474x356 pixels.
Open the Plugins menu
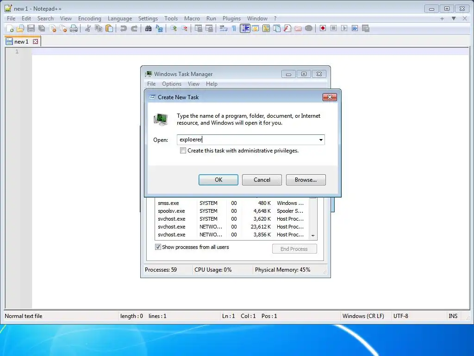pos(231,19)
